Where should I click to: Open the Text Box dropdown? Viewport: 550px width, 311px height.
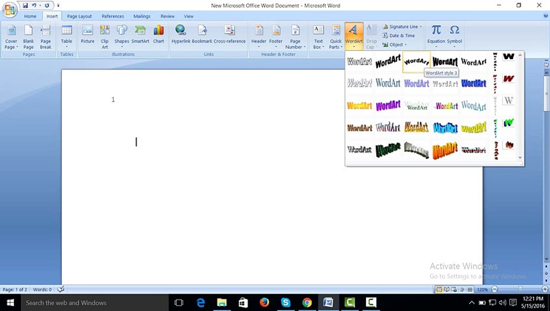pyautogui.click(x=318, y=37)
